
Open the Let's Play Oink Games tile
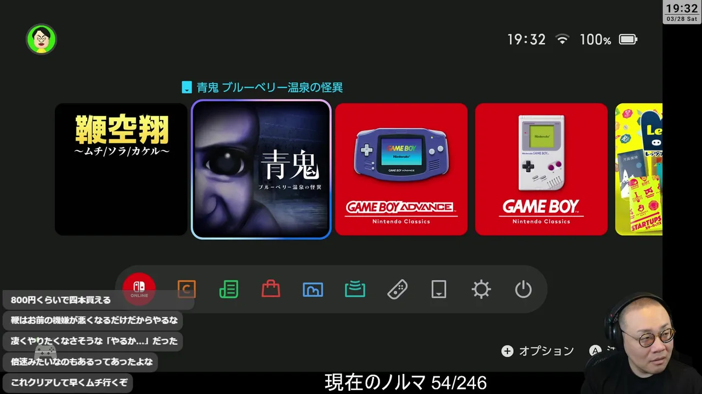639,169
